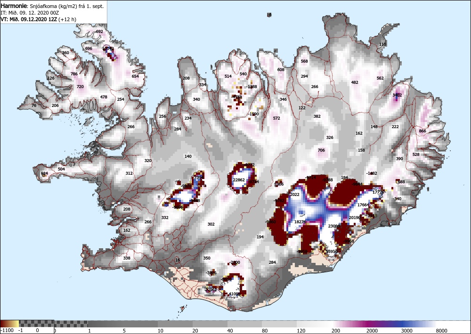Click the legend label -1100
This screenshot has height=334, width=471.
coord(7,330)
